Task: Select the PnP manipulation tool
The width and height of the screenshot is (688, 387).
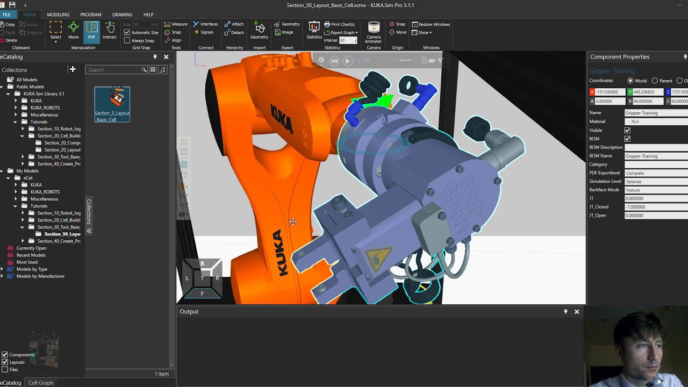Action: coord(91,31)
